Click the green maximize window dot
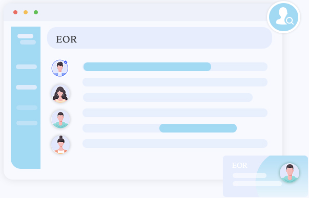The image size is (309, 198). [x=36, y=12]
